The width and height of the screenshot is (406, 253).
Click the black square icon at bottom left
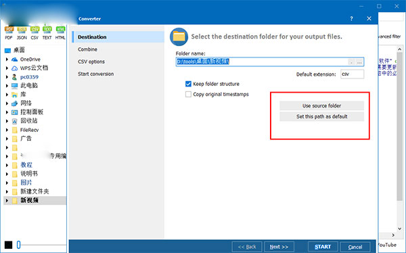[8, 245]
